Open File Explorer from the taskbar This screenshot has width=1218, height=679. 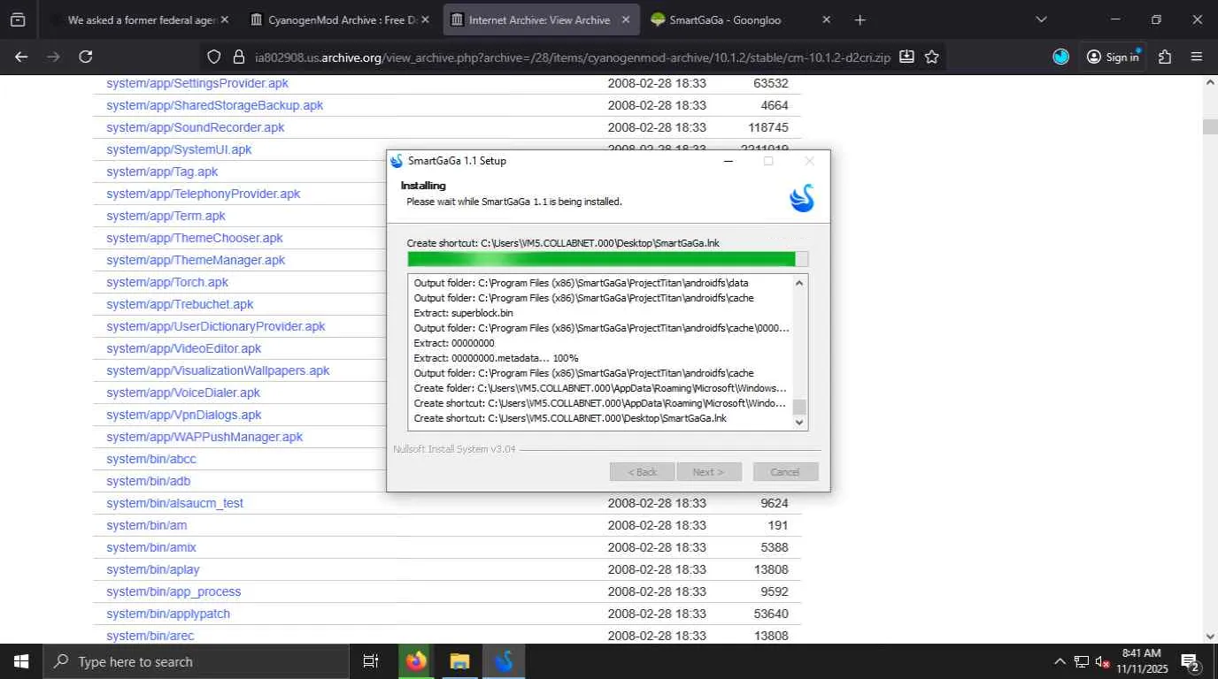[x=459, y=661]
